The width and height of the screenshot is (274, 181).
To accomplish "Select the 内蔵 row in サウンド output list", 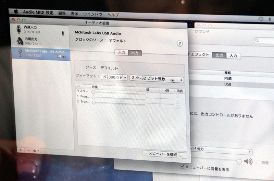I will click(232, 79).
